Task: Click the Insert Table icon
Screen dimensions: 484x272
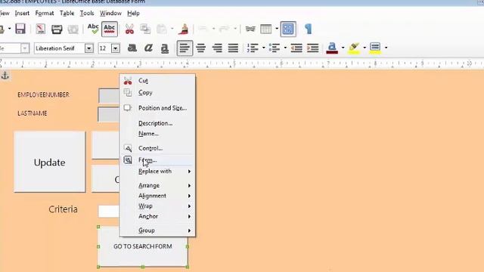Action: (x=265, y=29)
